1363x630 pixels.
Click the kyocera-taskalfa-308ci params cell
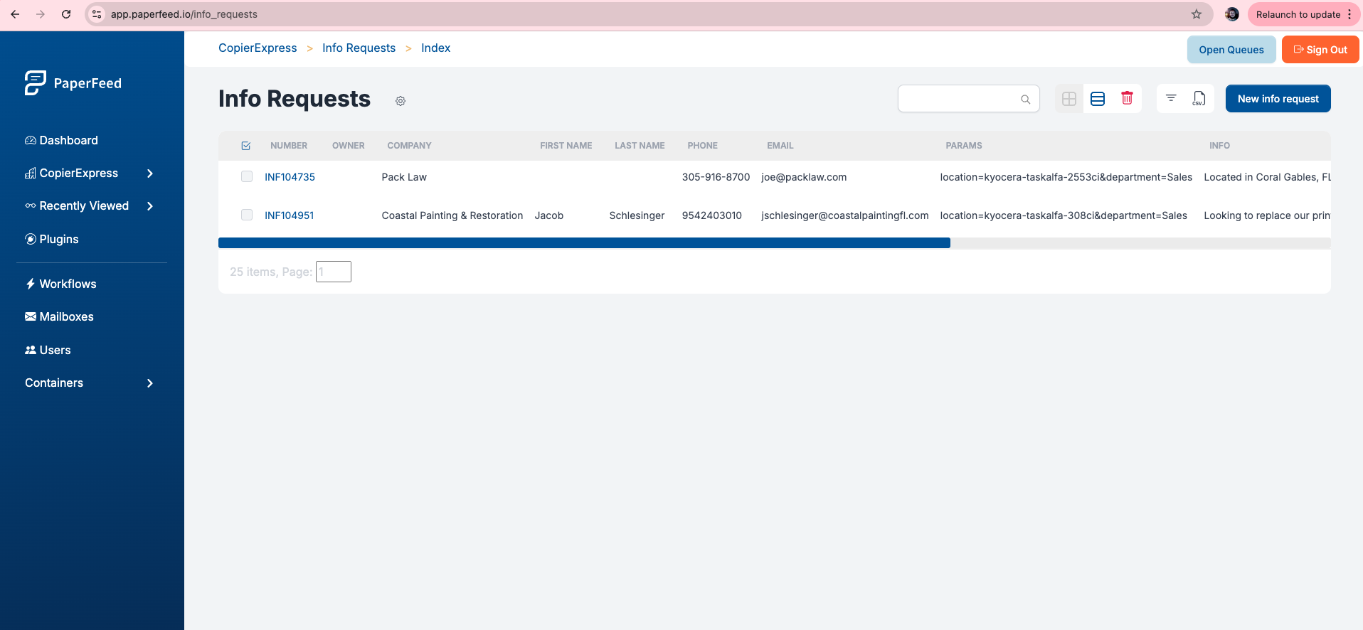click(1064, 215)
